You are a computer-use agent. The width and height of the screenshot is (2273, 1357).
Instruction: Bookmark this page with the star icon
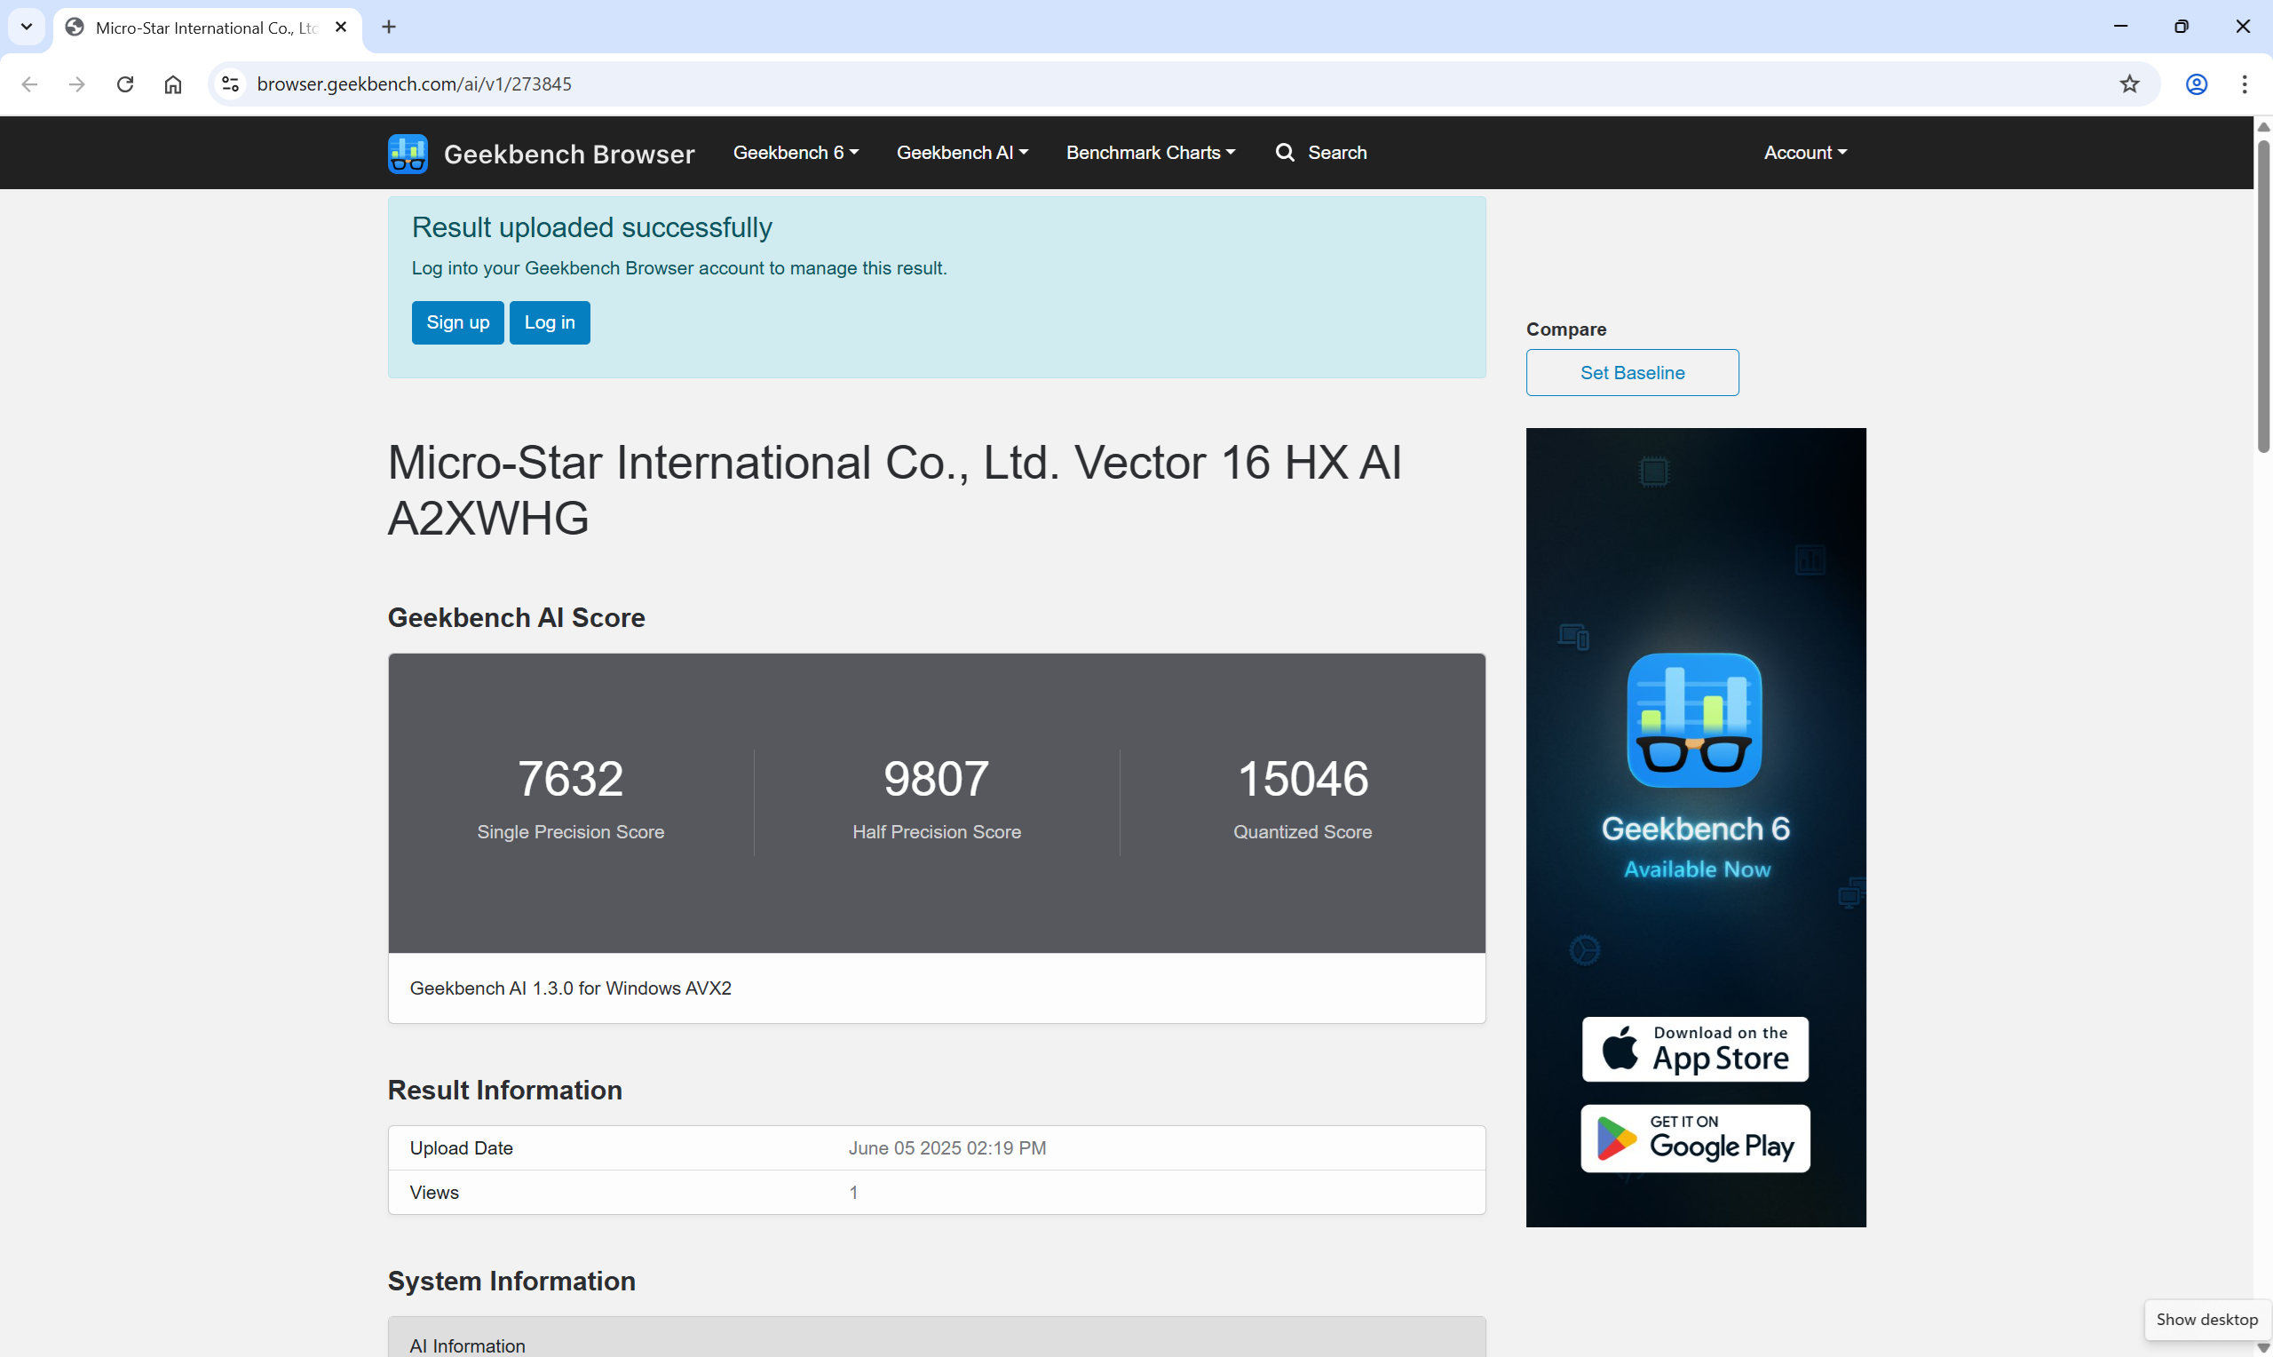point(2129,84)
